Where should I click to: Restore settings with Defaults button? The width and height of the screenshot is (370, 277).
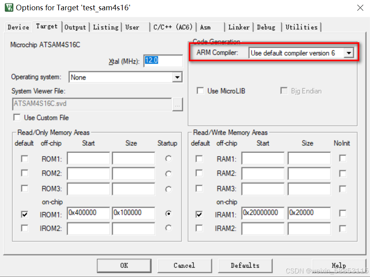pyautogui.click(x=245, y=266)
